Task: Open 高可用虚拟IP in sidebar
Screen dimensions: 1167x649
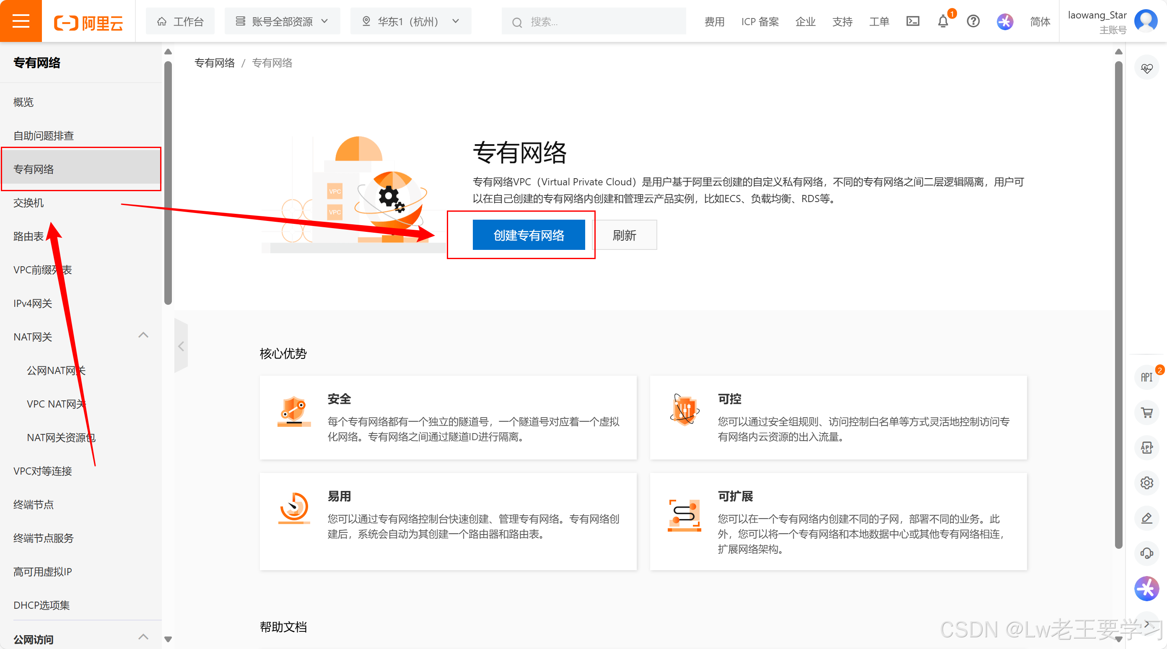Action: (80, 571)
